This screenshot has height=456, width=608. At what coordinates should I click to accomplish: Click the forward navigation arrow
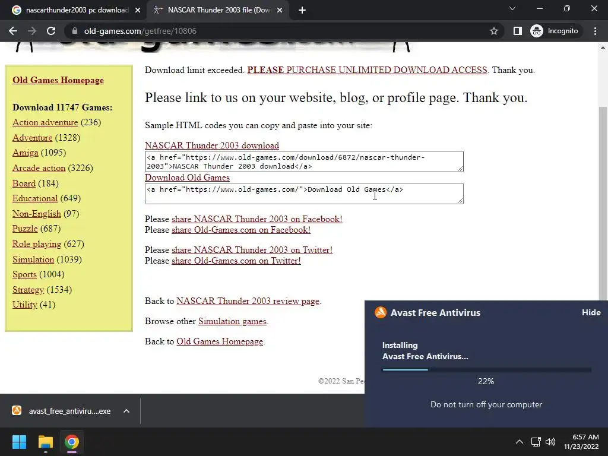(x=32, y=31)
